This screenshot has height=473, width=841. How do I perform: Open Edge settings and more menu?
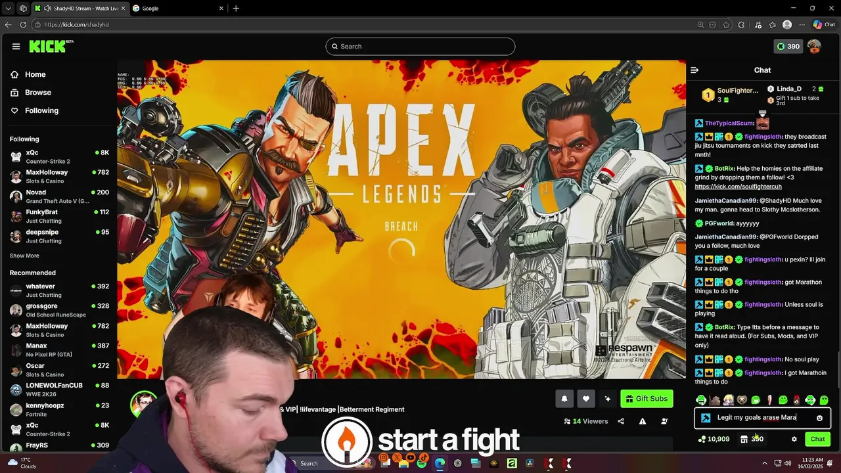pos(802,24)
